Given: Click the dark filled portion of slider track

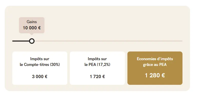Looking at the screenshot, I should [21, 41].
